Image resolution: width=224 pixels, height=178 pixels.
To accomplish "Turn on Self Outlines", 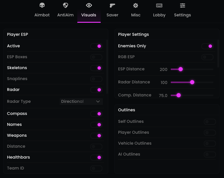I will (210, 122).
